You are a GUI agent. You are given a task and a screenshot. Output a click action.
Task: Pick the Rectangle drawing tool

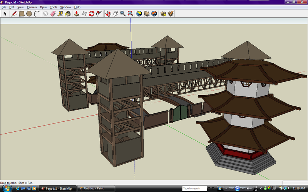pyautogui.click(x=22, y=14)
